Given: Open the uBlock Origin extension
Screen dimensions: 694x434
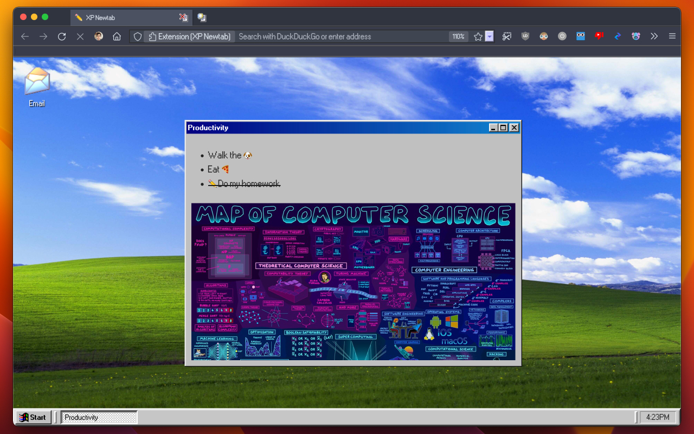Looking at the screenshot, I should [525, 36].
